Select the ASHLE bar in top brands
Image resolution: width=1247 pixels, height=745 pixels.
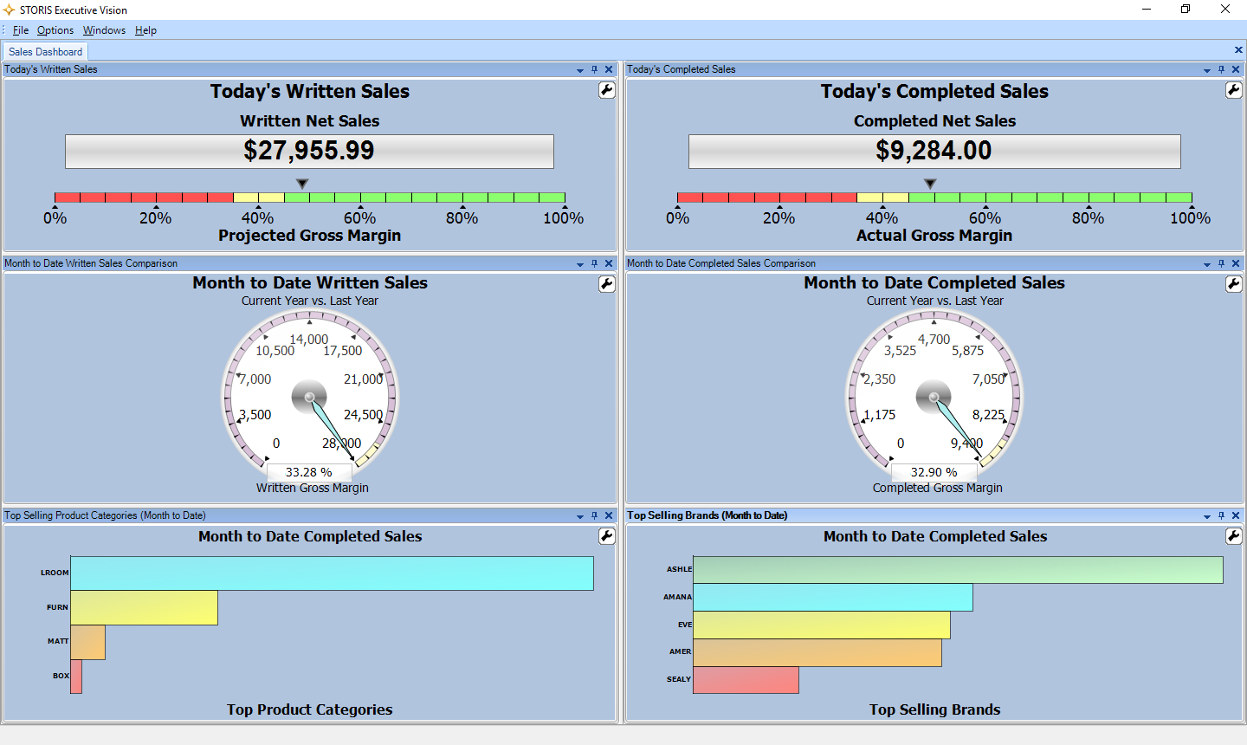point(958,570)
